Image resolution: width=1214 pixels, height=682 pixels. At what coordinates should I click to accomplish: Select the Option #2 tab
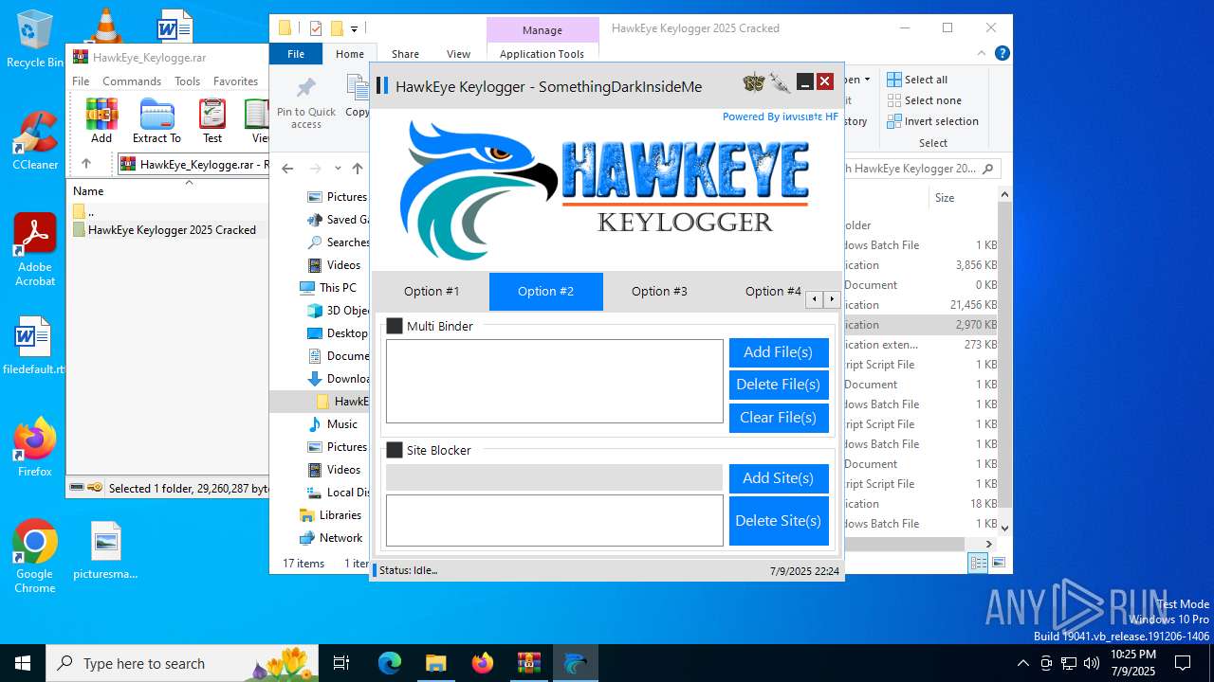545,291
